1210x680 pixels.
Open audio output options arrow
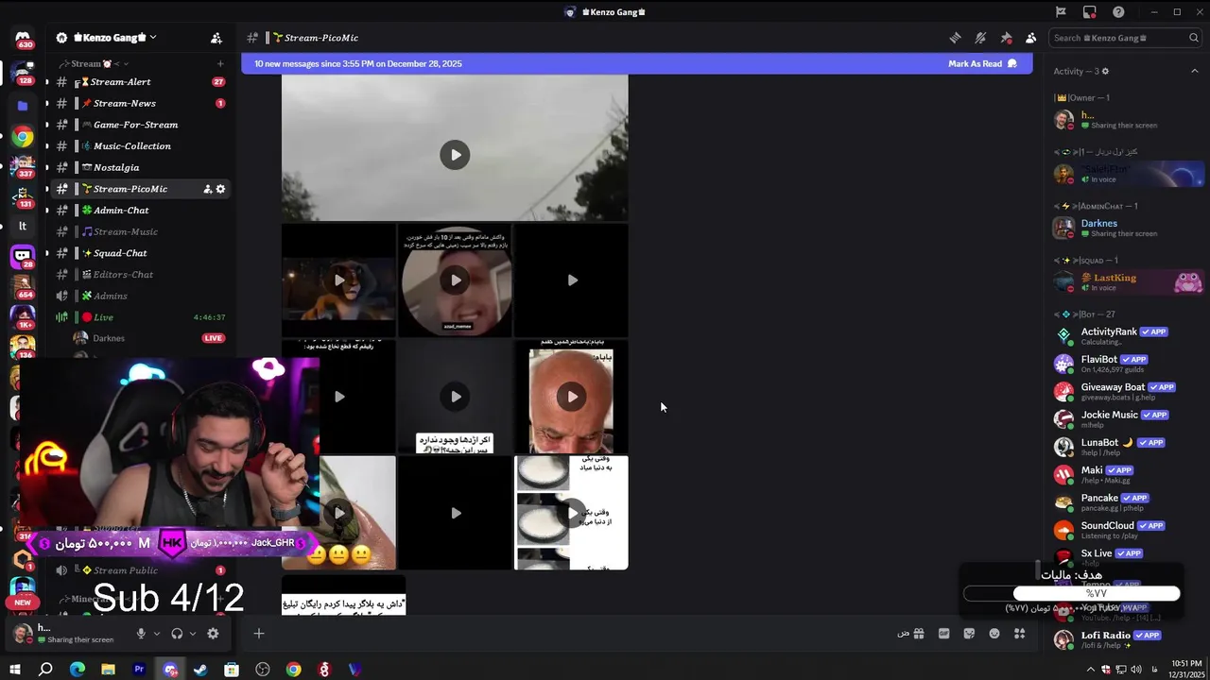click(x=193, y=634)
